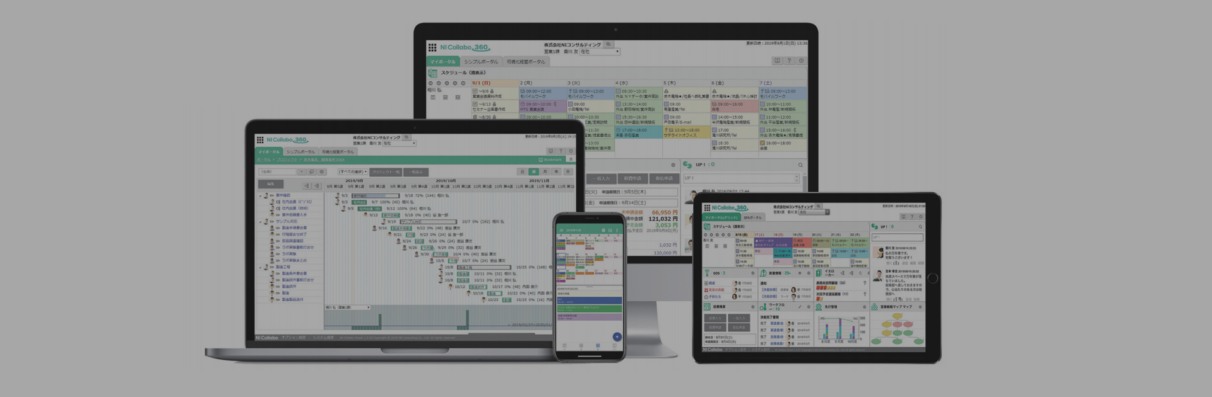The image size is (1212, 397).
Task: Select the シンプルポータル tab on the monitor
Action: pyautogui.click(x=481, y=62)
